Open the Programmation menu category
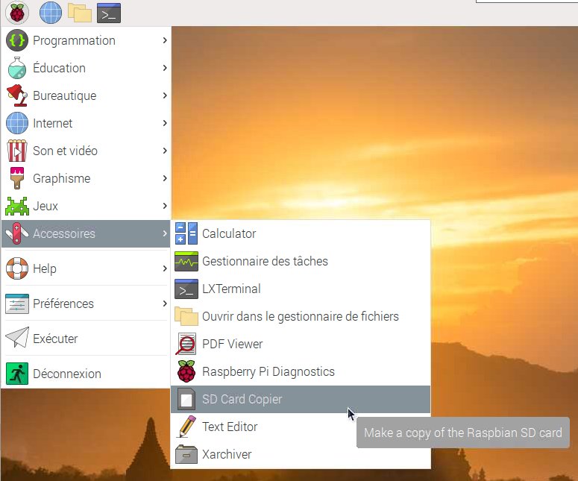578x481 pixels. pos(86,40)
